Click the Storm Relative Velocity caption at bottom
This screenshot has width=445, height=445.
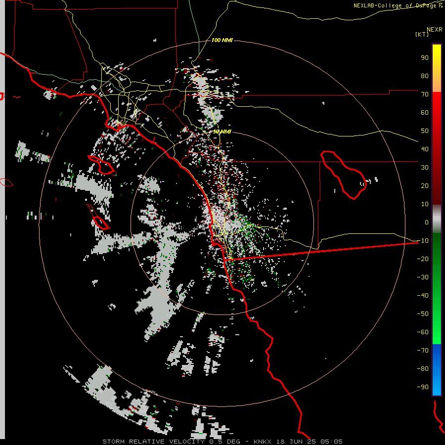coord(222,442)
